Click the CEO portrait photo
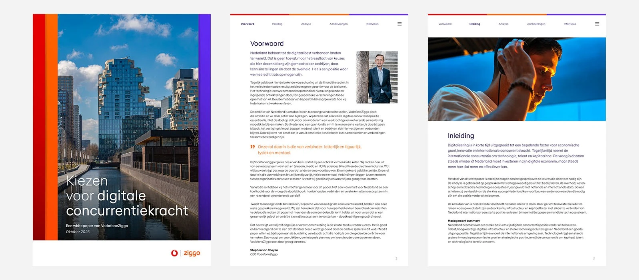The image size is (639, 280). click(377, 77)
